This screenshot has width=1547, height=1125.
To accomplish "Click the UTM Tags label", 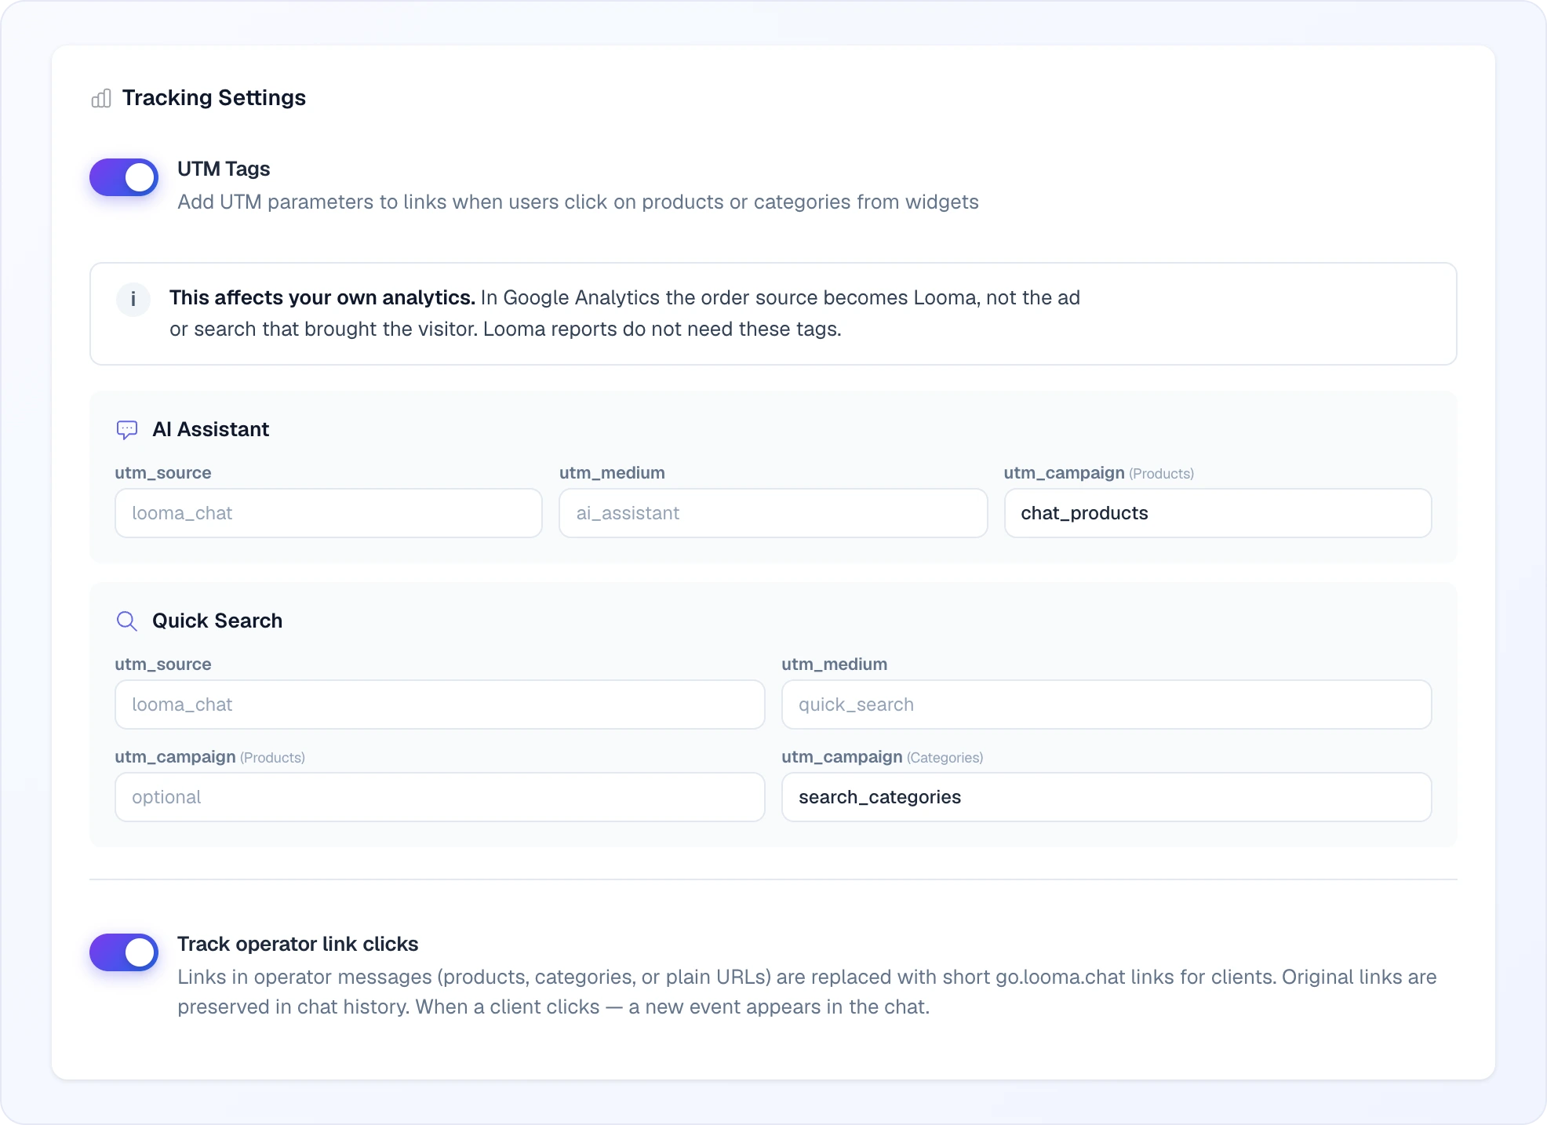I will point(224,169).
